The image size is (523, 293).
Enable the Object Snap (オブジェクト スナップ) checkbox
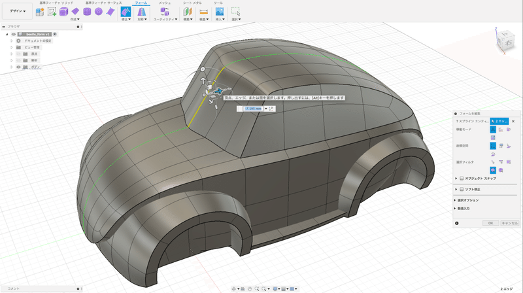pos(461,178)
